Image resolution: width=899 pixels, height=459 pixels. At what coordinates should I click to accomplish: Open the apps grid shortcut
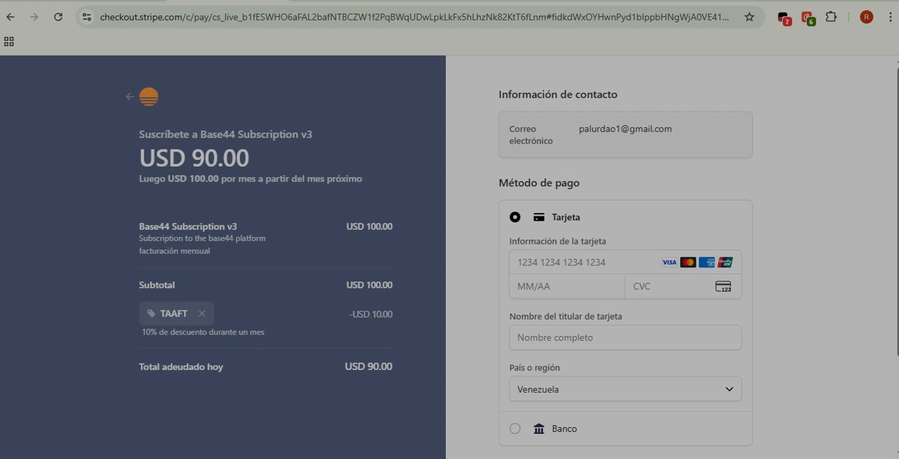click(9, 41)
